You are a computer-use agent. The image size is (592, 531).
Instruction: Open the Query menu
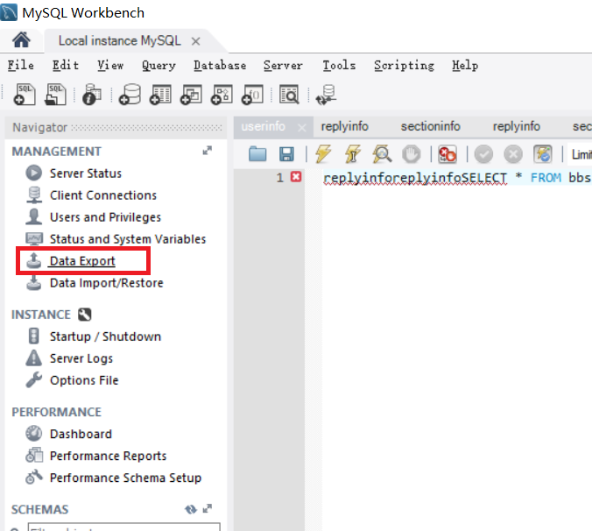pos(159,66)
